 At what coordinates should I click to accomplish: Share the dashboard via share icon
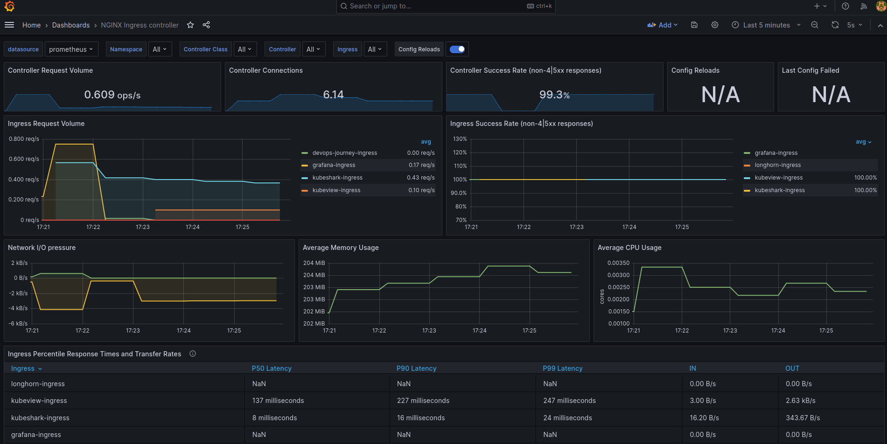pyautogui.click(x=206, y=25)
